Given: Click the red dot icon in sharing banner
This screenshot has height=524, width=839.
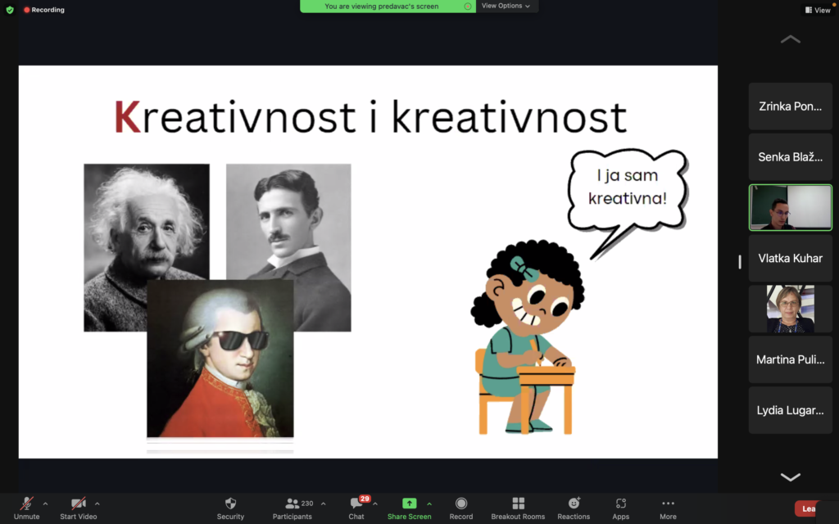Looking at the screenshot, I should click(468, 7).
